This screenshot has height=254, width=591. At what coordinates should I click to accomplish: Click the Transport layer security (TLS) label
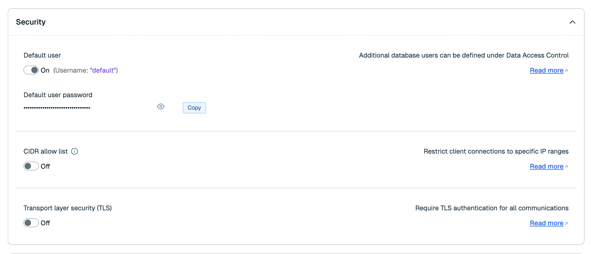pyautogui.click(x=68, y=208)
